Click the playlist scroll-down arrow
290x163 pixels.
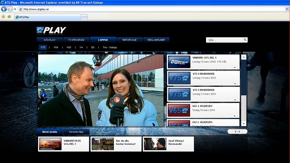(x=244, y=123)
